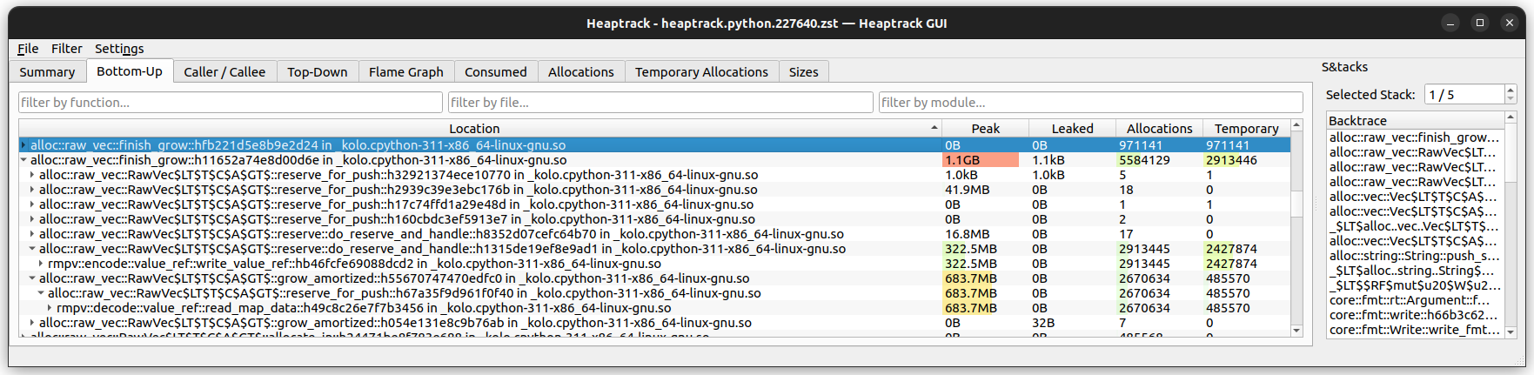Minimize the Heaptrack window

pyautogui.click(x=1450, y=23)
